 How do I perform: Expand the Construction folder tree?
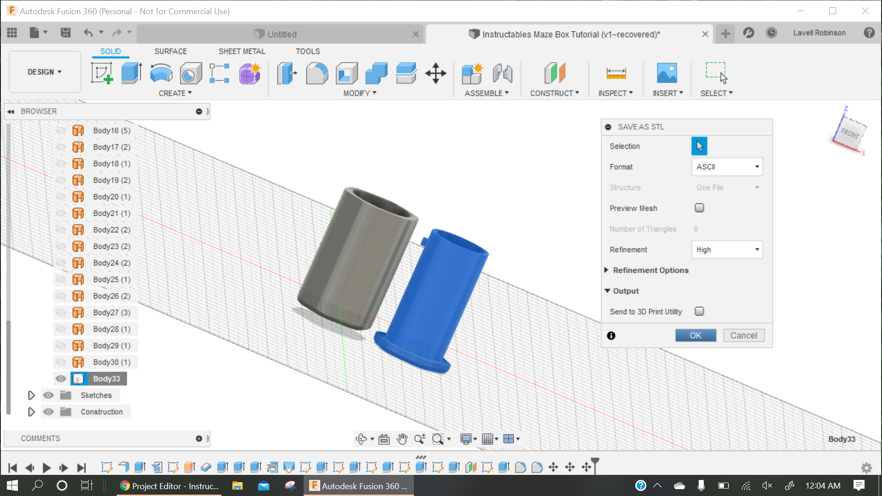click(31, 412)
